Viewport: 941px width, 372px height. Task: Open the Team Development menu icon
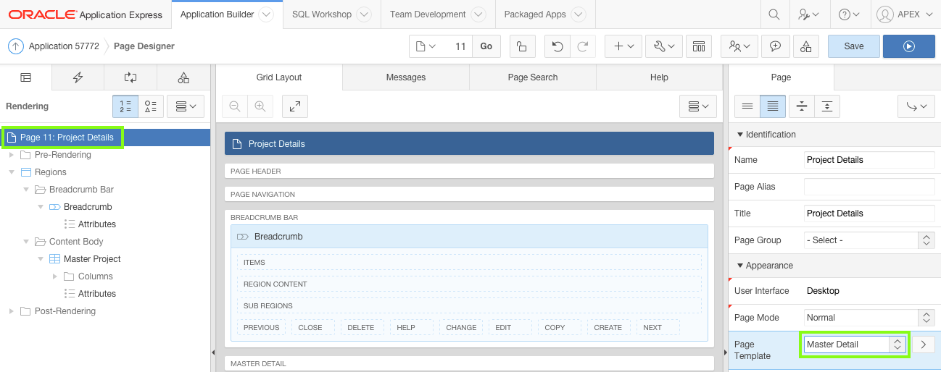click(x=739, y=46)
